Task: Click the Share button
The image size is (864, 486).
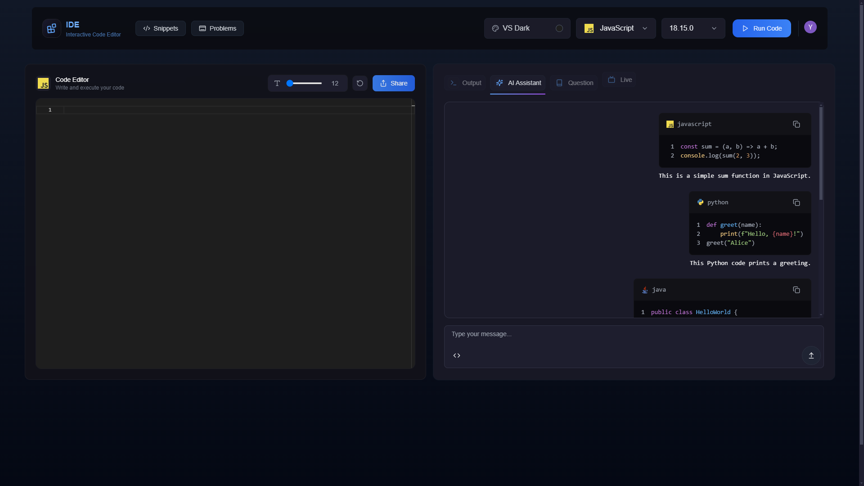Action: pyautogui.click(x=393, y=83)
